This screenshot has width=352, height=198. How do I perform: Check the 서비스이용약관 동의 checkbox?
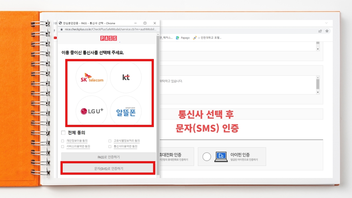(63, 147)
